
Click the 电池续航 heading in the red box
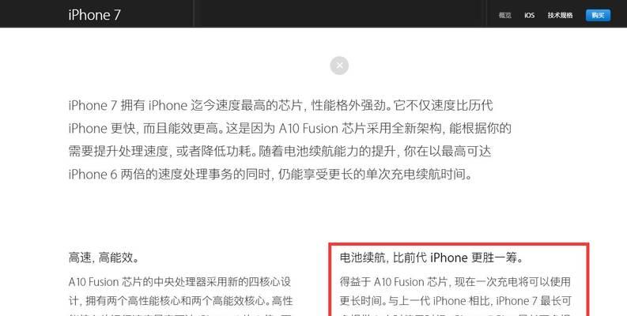432,258
